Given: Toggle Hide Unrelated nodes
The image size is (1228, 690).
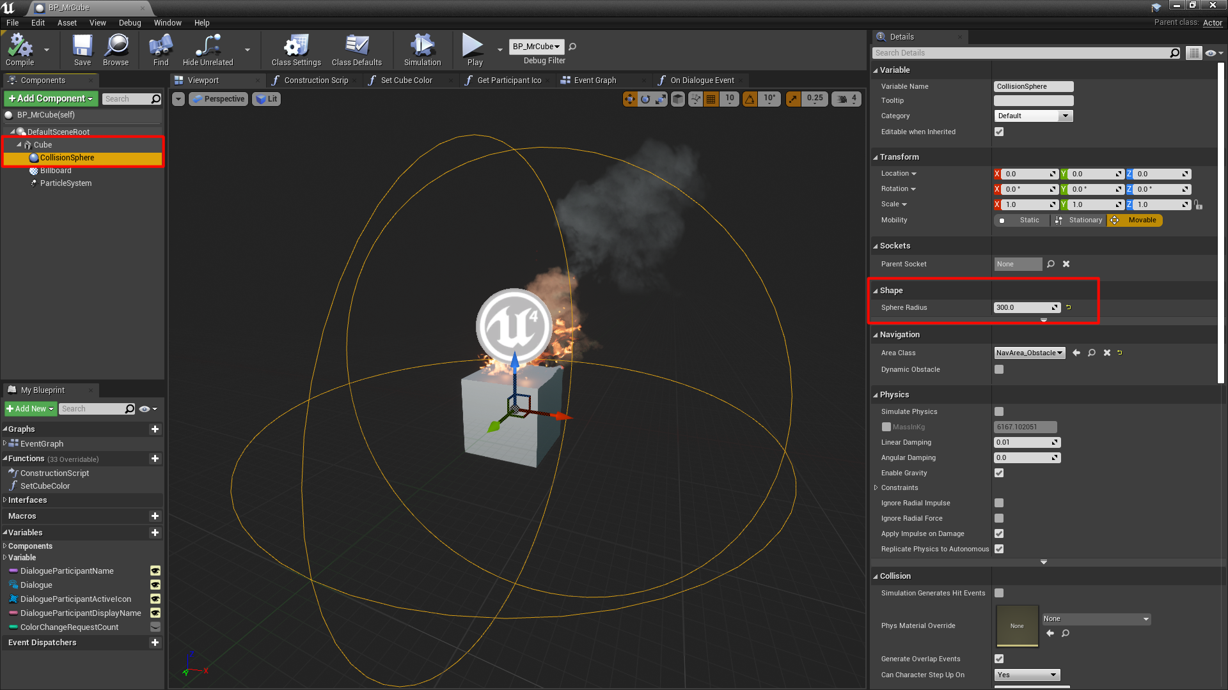Looking at the screenshot, I should point(208,50).
